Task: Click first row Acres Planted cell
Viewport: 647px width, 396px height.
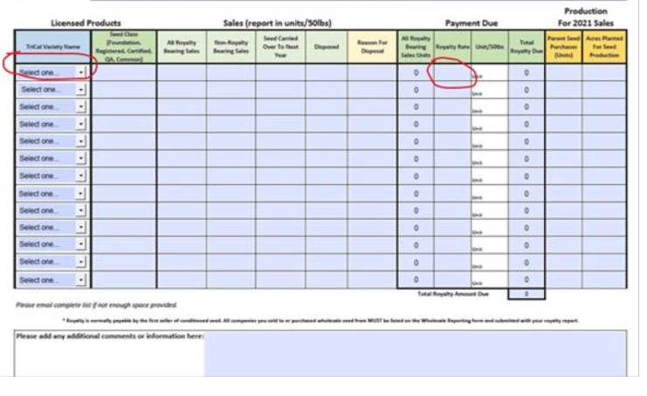Action: [x=604, y=72]
